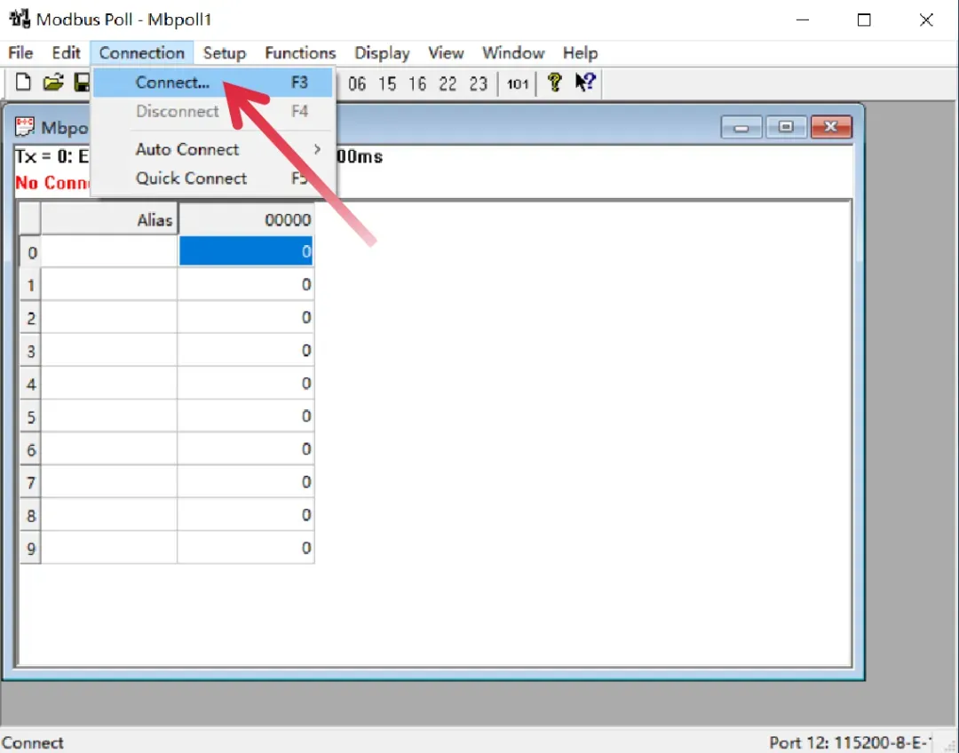Open the Setup menu
The image size is (959, 753).
[x=225, y=52]
